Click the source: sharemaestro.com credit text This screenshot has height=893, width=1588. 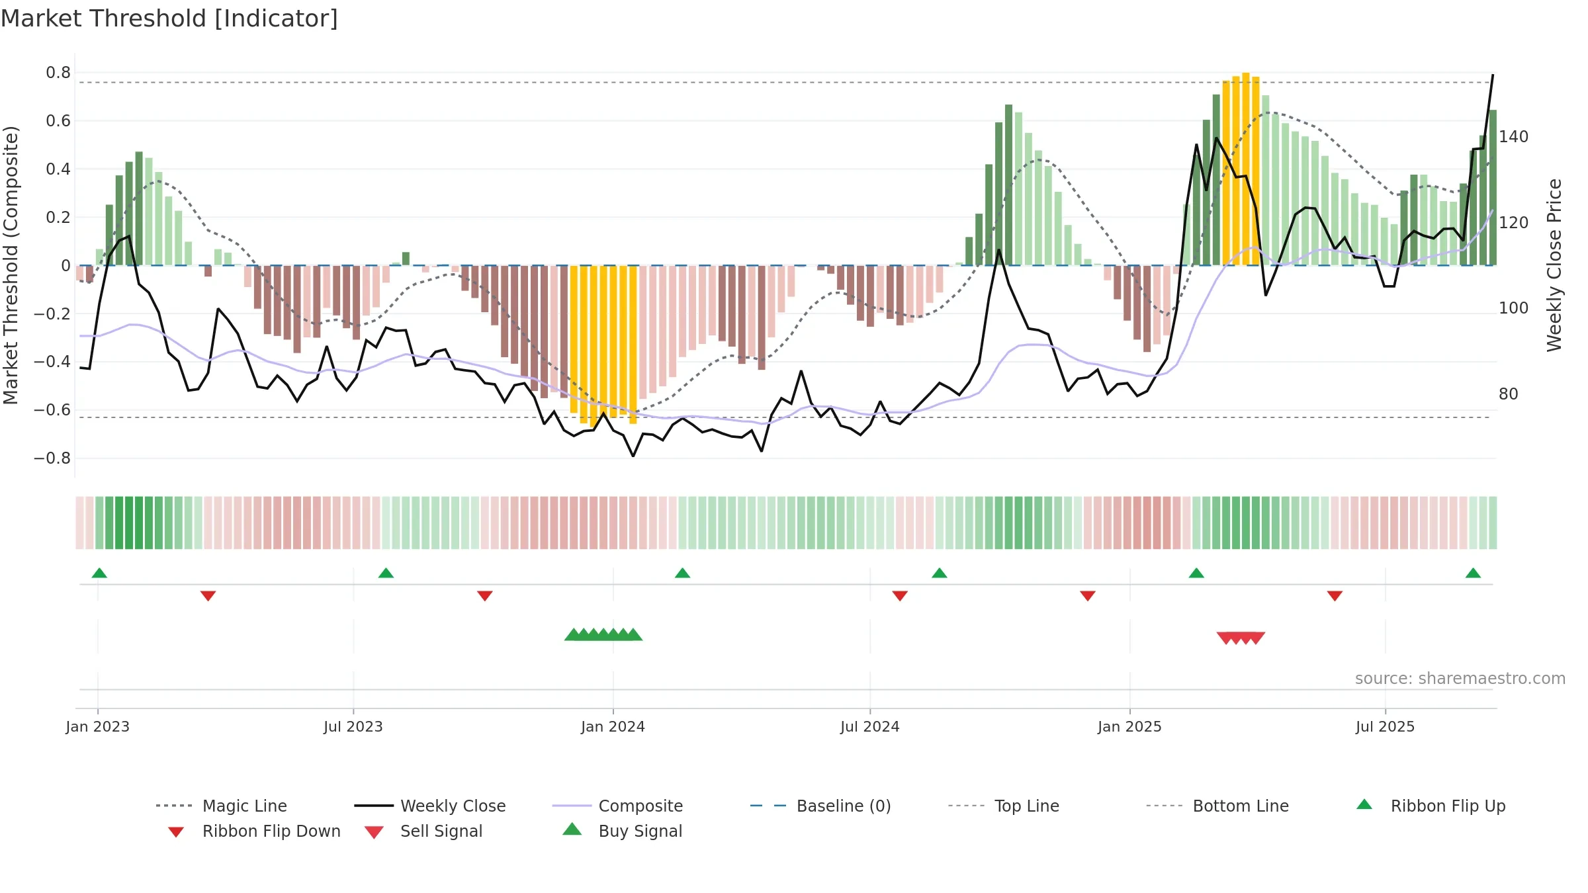[x=1460, y=679]
